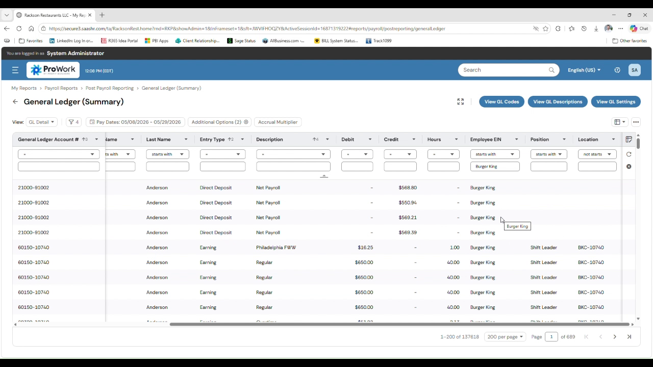The width and height of the screenshot is (653, 367).
Task: Sort by the Hours column header
Action: (x=434, y=139)
